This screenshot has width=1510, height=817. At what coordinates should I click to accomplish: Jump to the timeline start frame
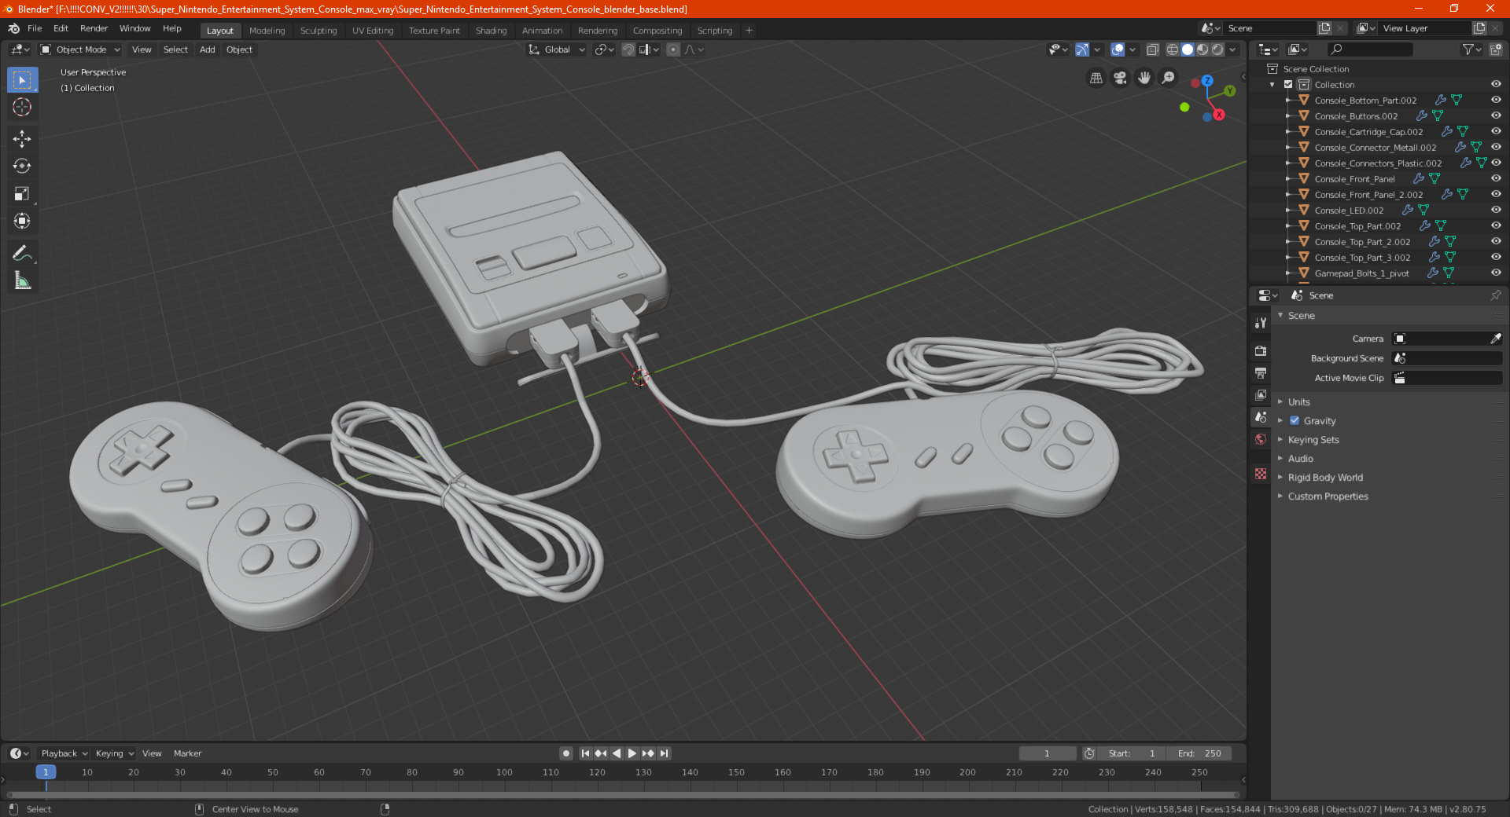click(x=585, y=753)
